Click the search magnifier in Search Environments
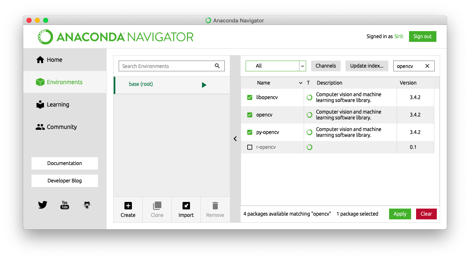Viewport: 470px width, 260px height. point(217,66)
